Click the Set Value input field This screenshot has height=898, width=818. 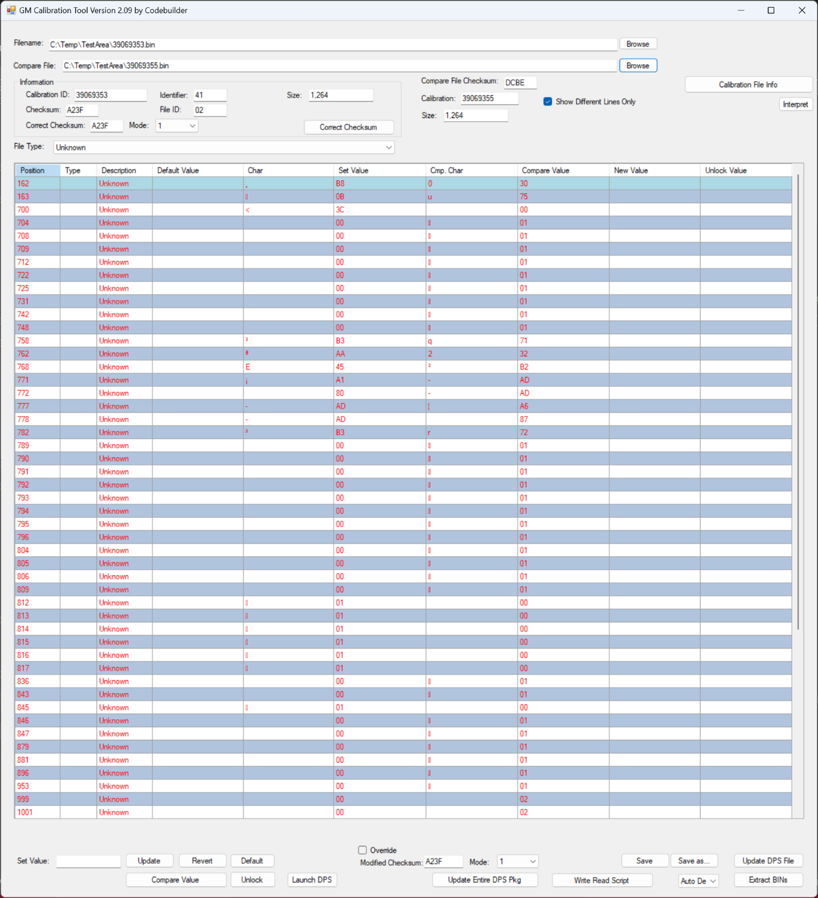tap(89, 861)
